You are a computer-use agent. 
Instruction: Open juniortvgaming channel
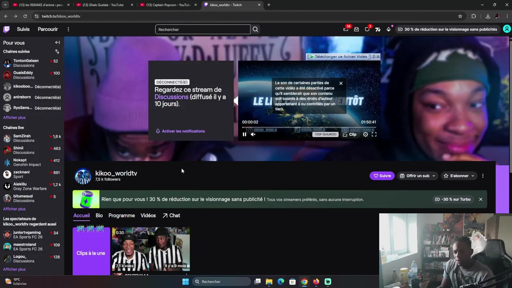click(x=32, y=235)
